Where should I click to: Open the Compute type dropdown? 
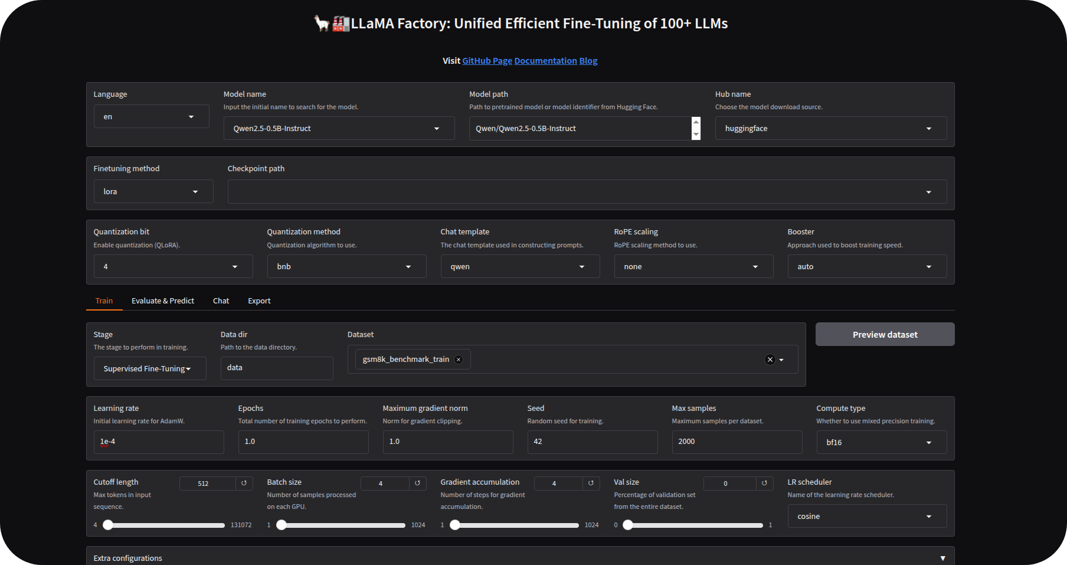(882, 442)
